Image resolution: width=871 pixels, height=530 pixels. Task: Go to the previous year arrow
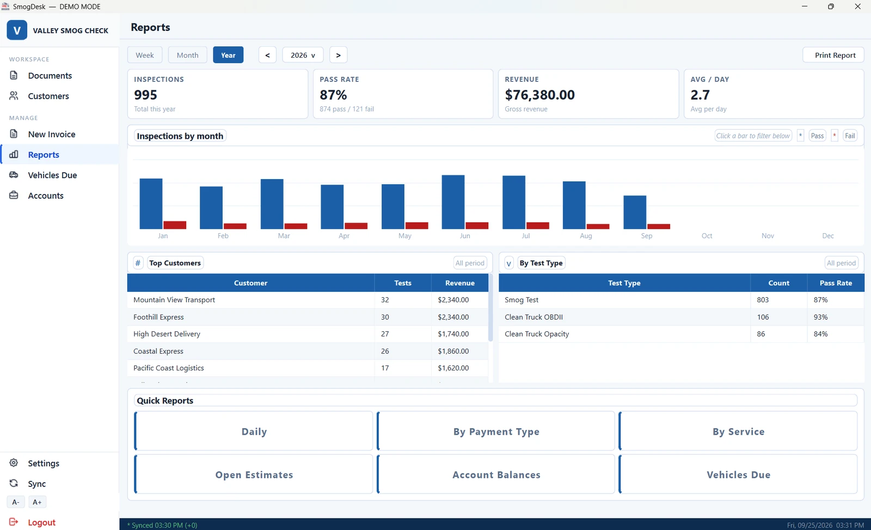pos(267,55)
